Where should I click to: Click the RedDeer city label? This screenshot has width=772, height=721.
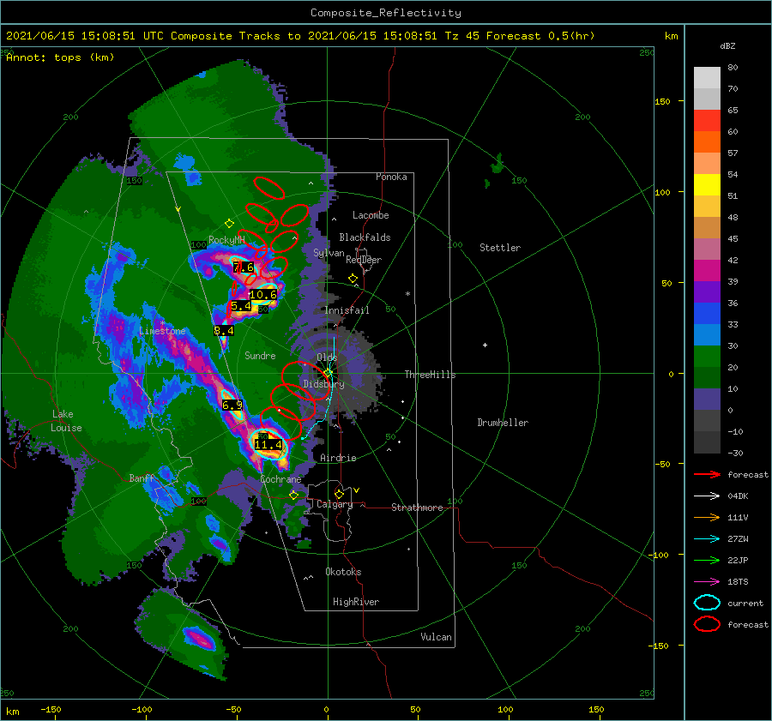364,260
